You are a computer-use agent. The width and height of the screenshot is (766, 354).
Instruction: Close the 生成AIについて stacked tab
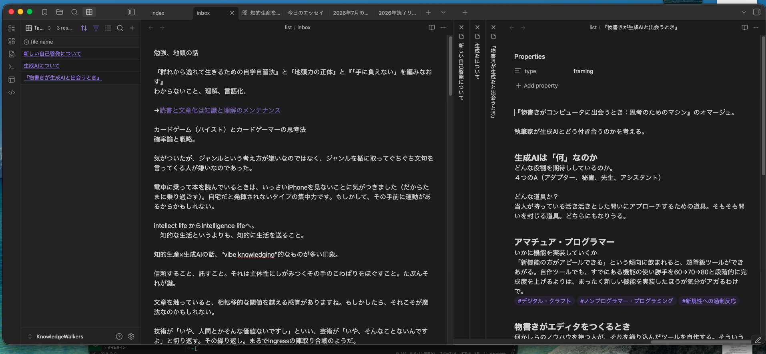(x=477, y=27)
